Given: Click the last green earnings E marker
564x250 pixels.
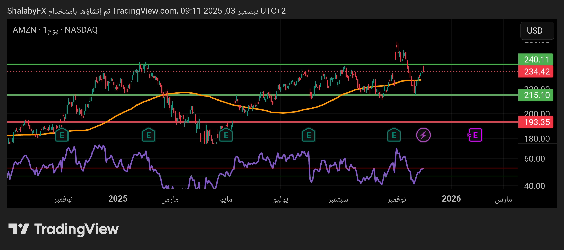Looking at the screenshot, I should click(x=394, y=135).
